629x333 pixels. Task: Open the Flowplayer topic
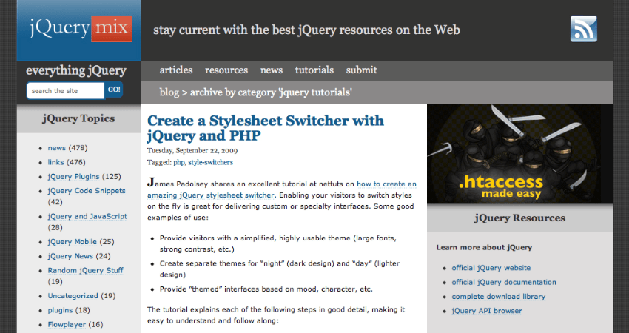(x=67, y=325)
